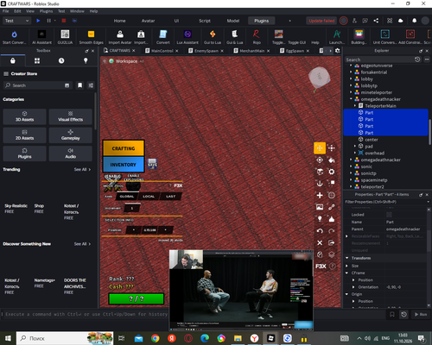Expand the ResizableFaces property
The image size is (432, 345).
[347, 236]
